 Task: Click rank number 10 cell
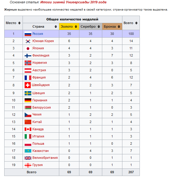(14, 100)
